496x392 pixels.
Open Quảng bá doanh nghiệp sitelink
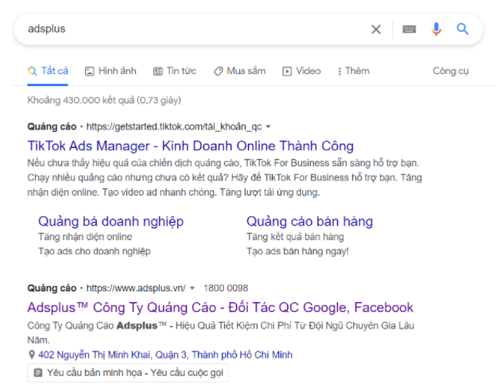point(110,222)
